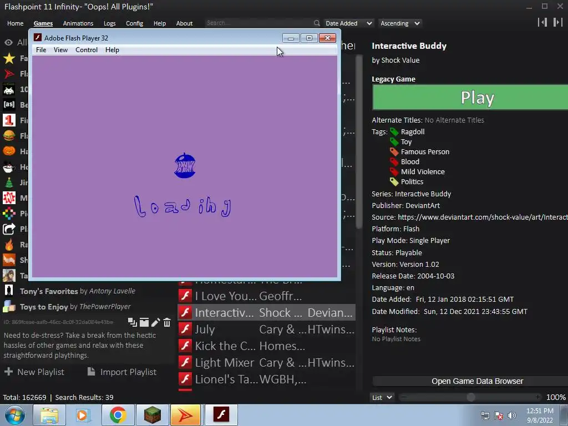Select the flame playlist icon
Screen dimensions: 568x426
[9, 245]
